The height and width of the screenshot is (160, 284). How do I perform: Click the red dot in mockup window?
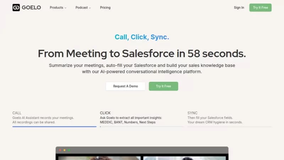coord(60,150)
